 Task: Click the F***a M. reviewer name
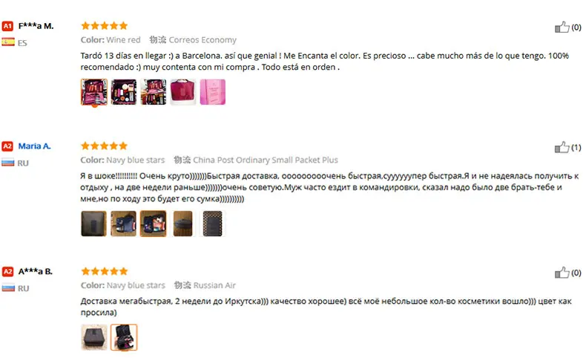[36, 26]
